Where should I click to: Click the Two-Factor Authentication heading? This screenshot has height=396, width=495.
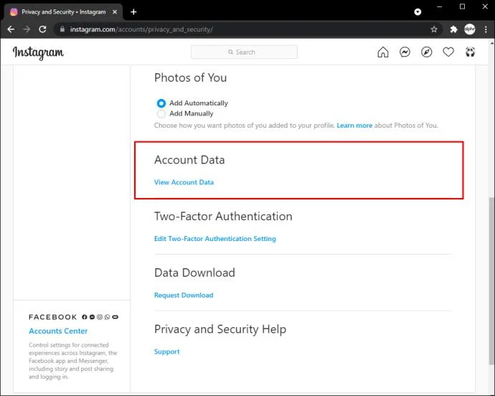223,217
